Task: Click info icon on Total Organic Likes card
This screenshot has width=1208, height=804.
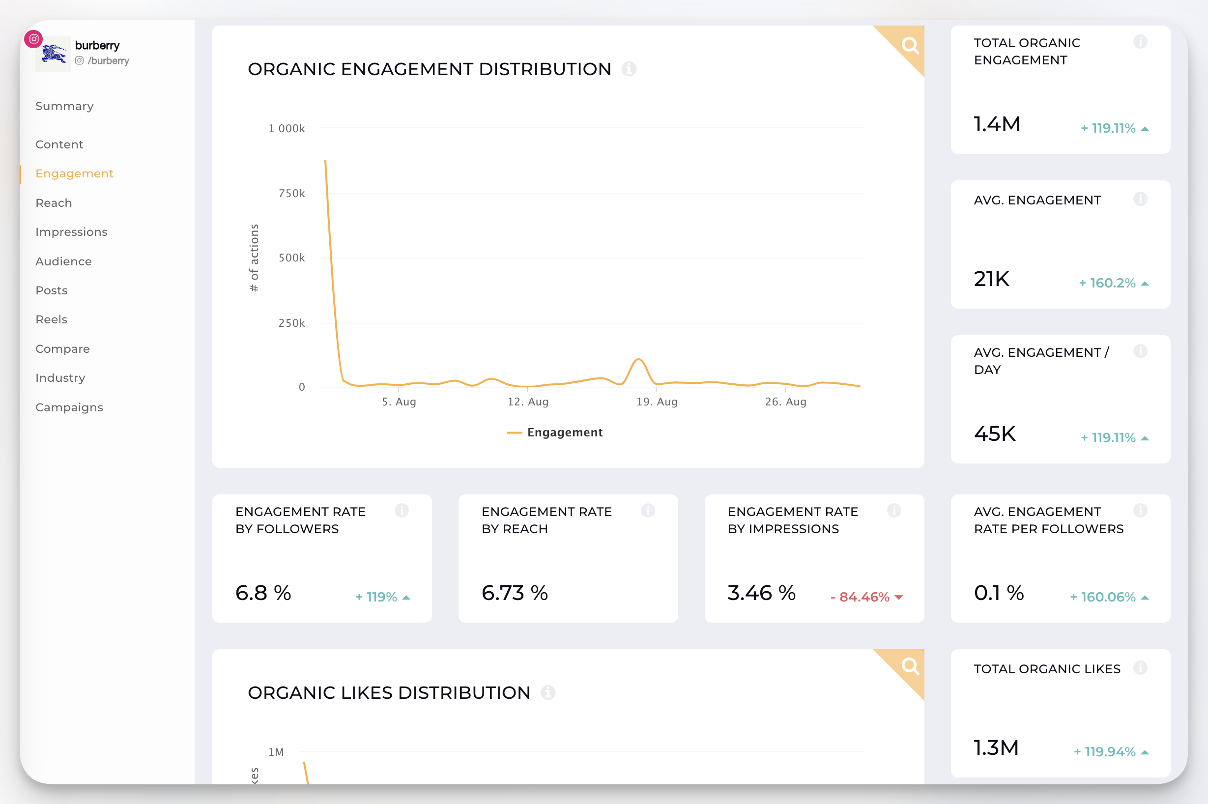Action: [x=1140, y=667]
